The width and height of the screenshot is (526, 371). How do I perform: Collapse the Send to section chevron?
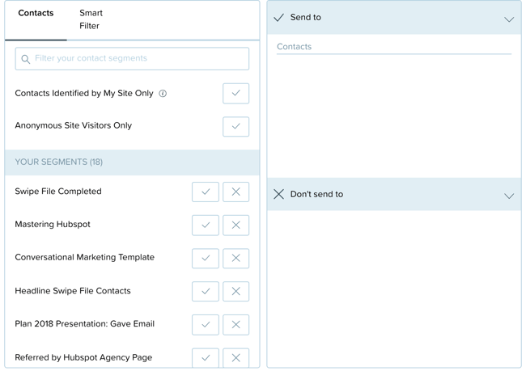(x=508, y=19)
